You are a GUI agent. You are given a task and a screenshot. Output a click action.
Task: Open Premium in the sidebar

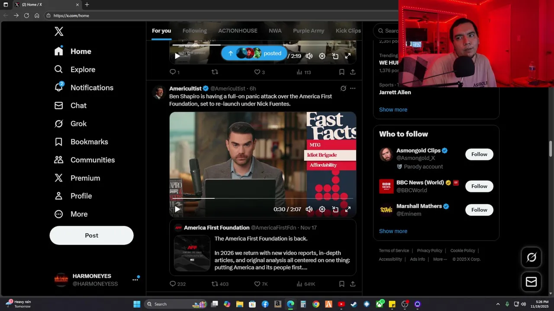click(x=77, y=178)
